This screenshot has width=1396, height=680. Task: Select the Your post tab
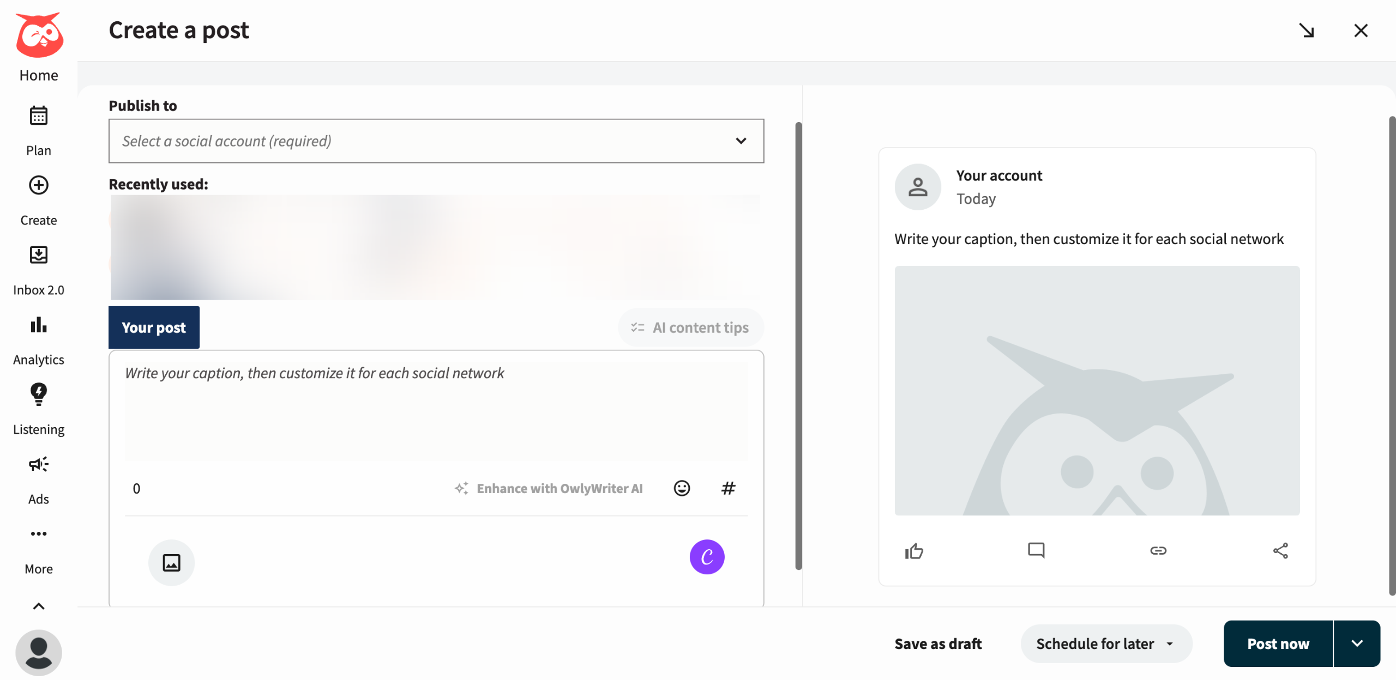[154, 327]
